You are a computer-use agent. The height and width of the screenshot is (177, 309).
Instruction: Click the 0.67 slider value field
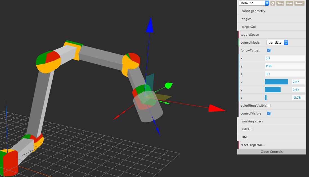point(298,90)
